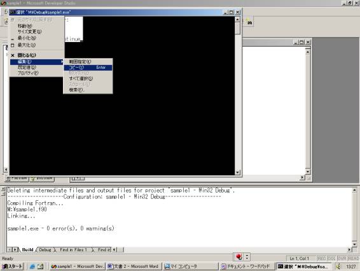Choose 閉じる(C) in console system menu

(37, 55)
